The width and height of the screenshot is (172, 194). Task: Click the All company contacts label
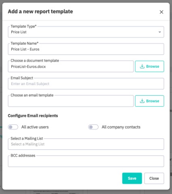121,127
